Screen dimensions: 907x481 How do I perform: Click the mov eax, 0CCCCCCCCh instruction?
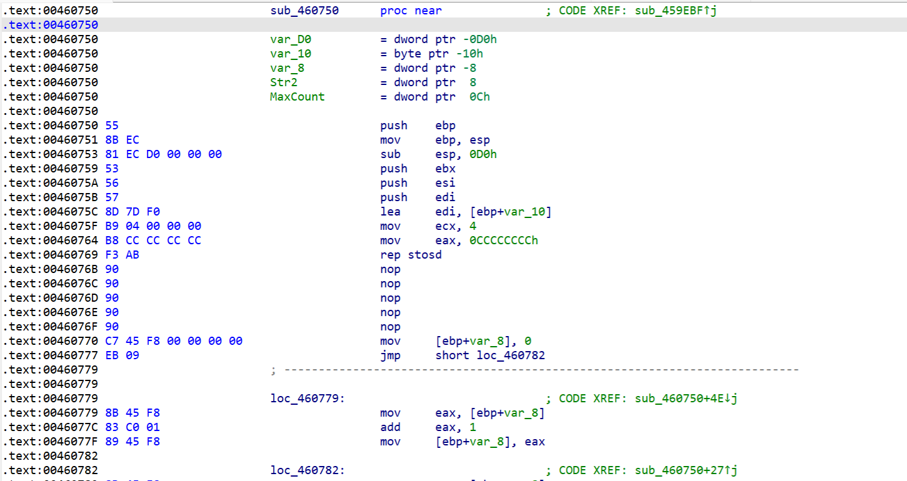(x=459, y=241)
